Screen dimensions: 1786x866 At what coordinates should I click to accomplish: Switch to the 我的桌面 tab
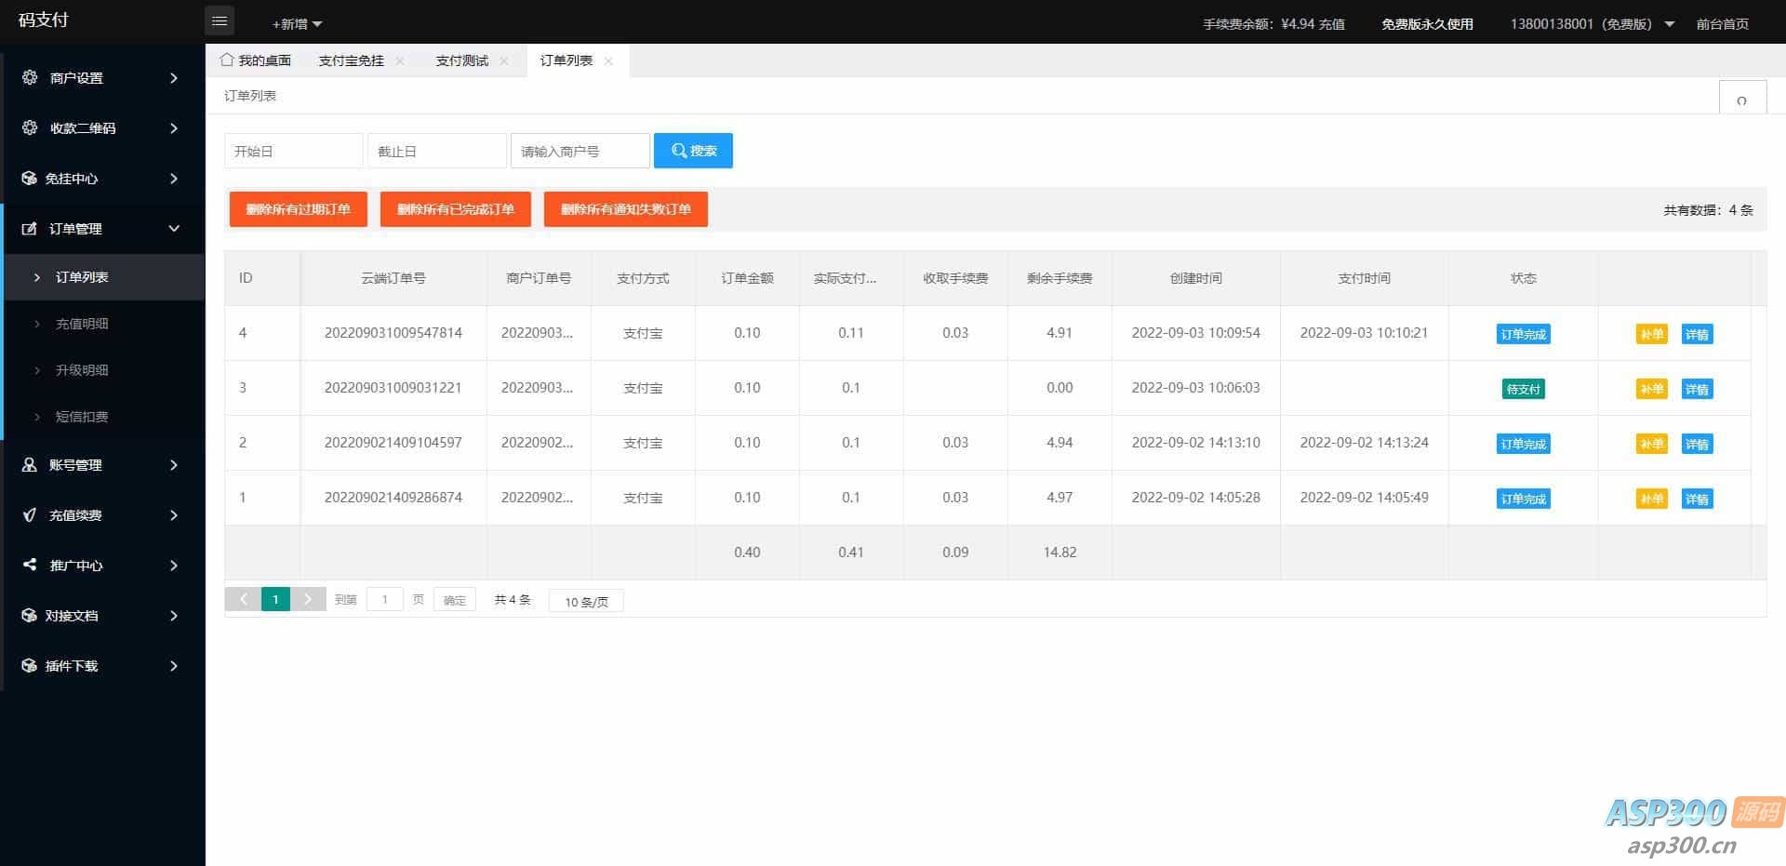tap(264, 61)
